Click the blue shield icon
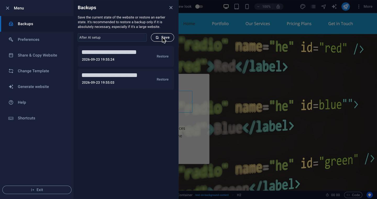 click(370, 195)
